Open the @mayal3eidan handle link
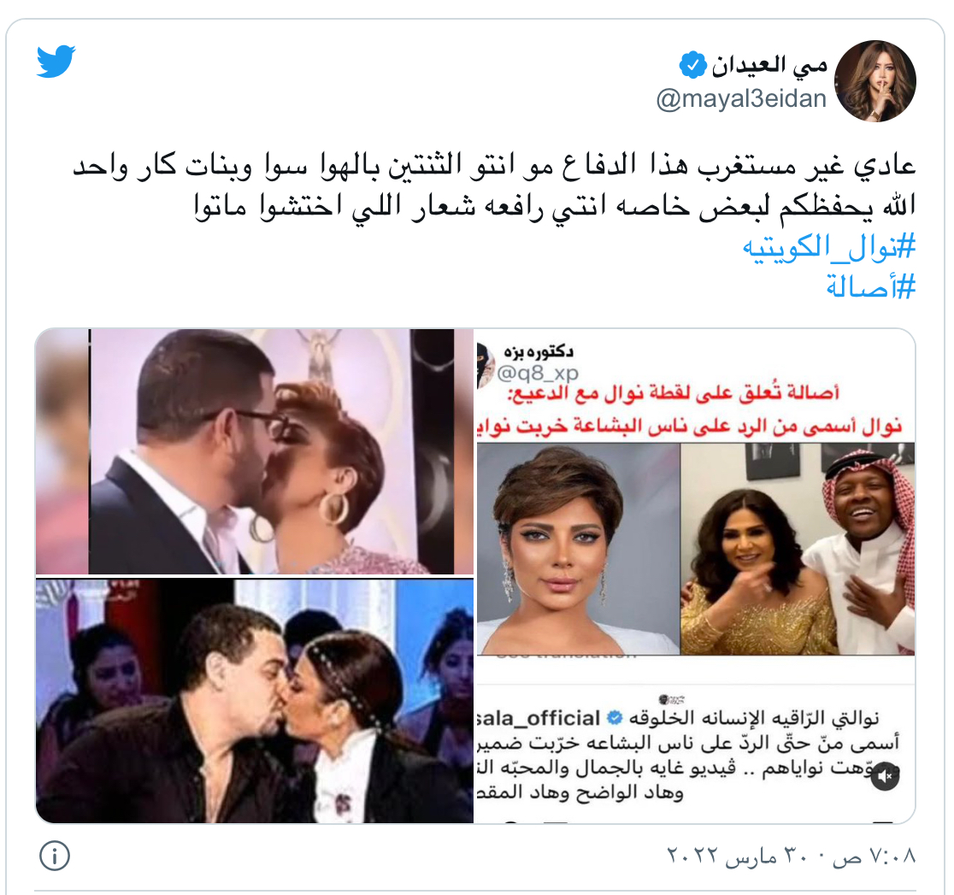 (741, 98)
